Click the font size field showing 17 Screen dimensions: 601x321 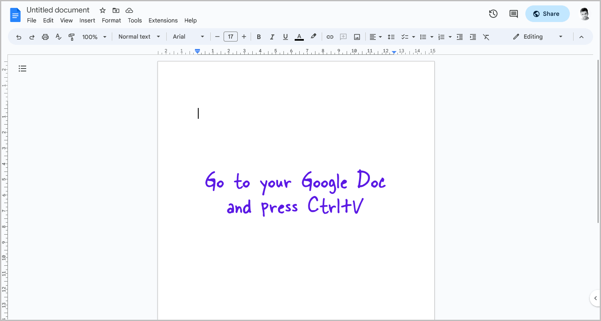[231, 37]
